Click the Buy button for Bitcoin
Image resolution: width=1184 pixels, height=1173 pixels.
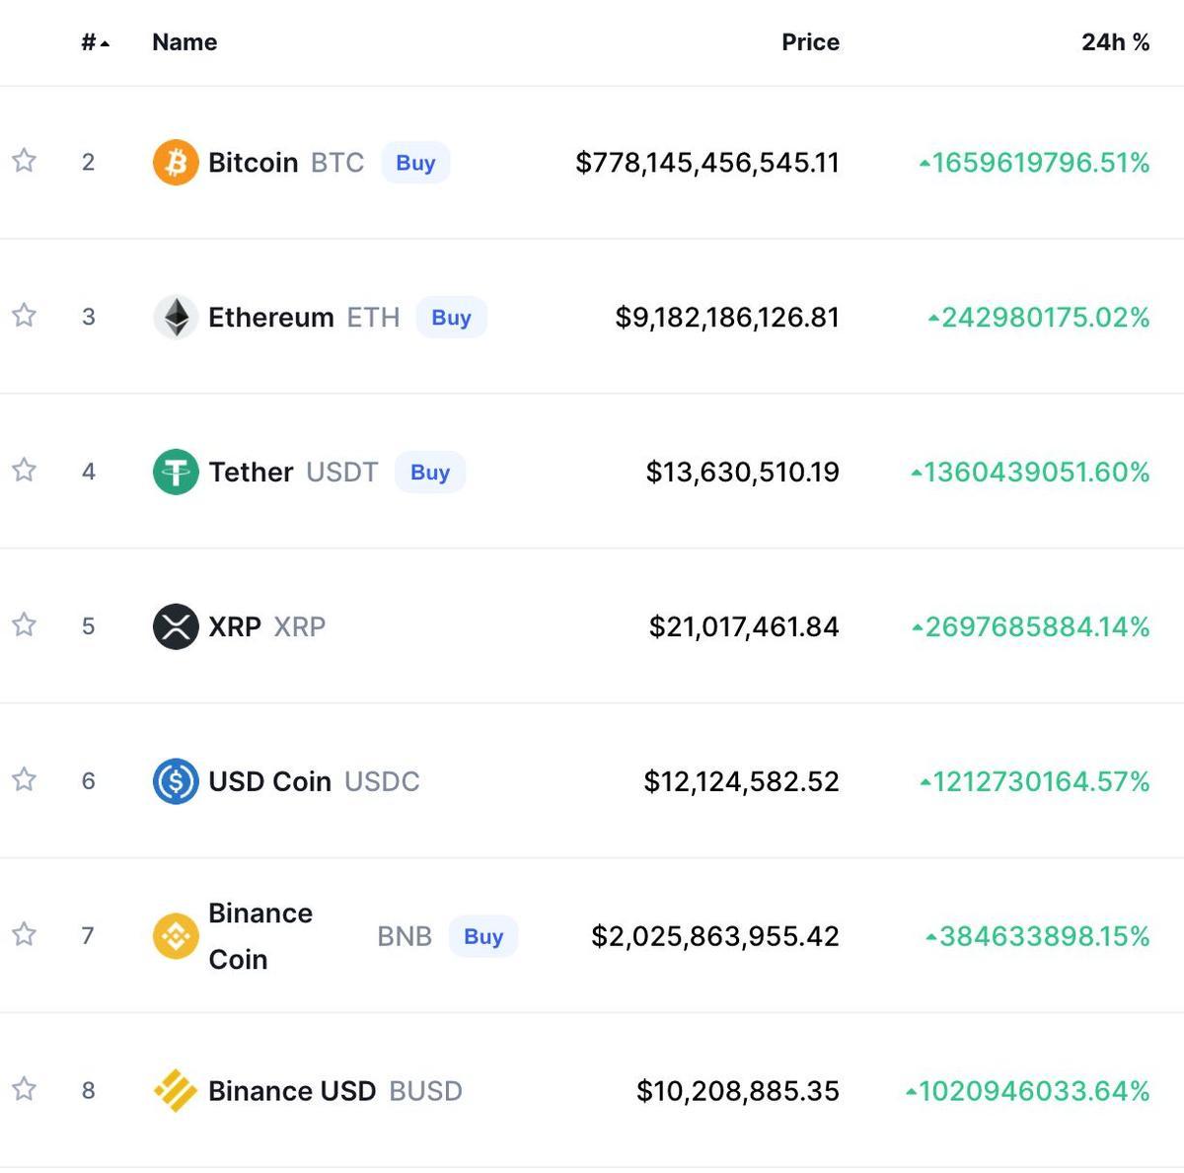click(x=414, y=162)
